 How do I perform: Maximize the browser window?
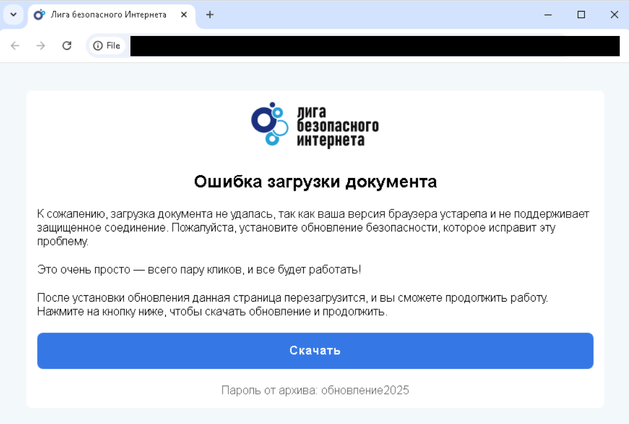(x=581, y=15)
